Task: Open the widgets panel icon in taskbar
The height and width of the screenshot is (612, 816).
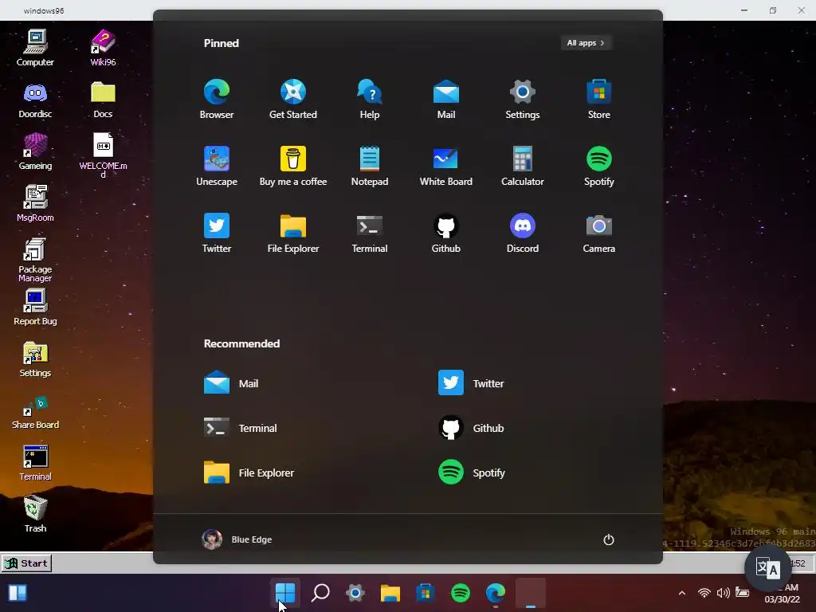Action: tap(18, 593)
